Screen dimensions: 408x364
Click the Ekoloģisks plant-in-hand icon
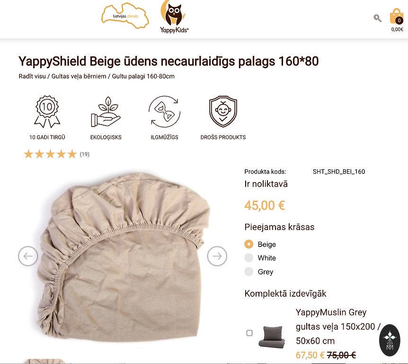pos(106,112)
